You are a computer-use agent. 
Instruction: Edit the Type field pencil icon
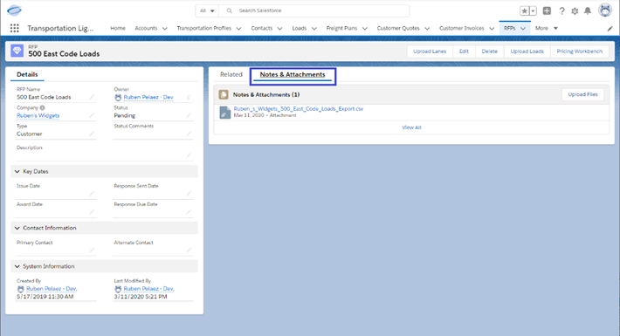coord(92,134)
